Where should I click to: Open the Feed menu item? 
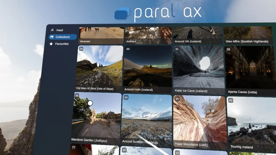60,30
